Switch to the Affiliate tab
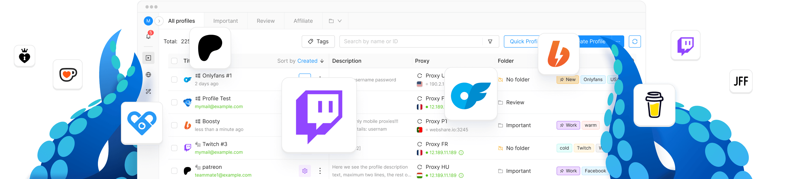The height and width of the screenshot is (179, 788). coord(303,21)
